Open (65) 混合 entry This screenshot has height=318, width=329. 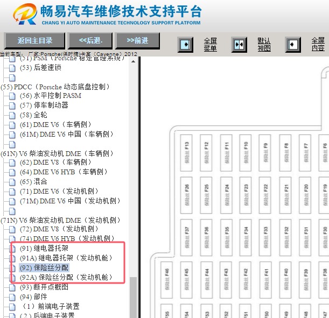tap(33, 181)
